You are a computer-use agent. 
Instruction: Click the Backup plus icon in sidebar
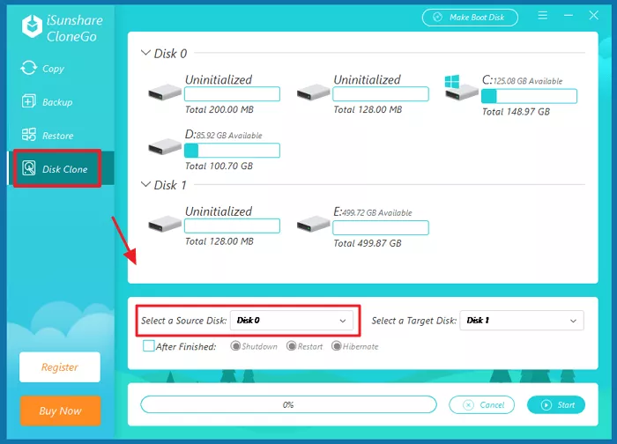(x=29, y=101)
